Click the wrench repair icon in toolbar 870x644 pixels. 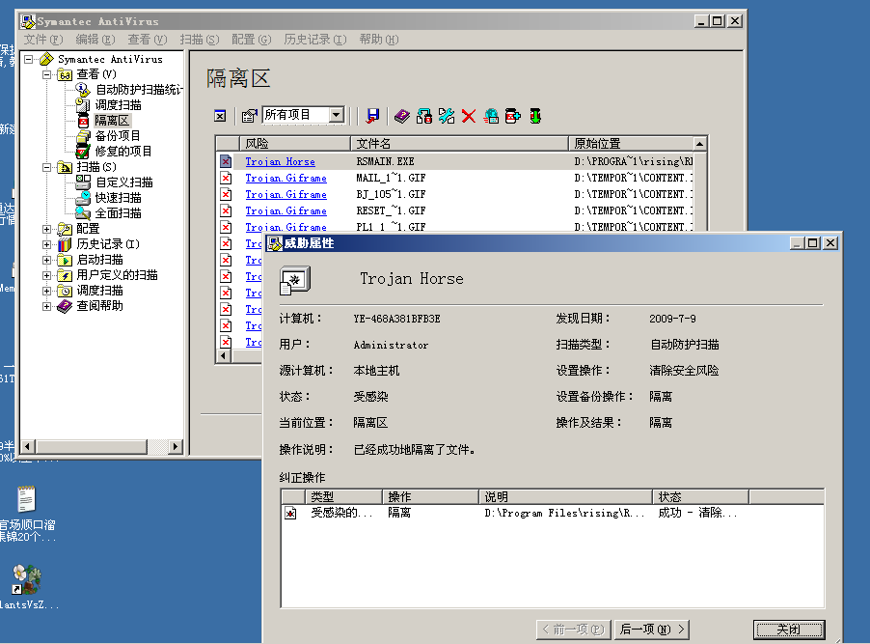point(447,116)
